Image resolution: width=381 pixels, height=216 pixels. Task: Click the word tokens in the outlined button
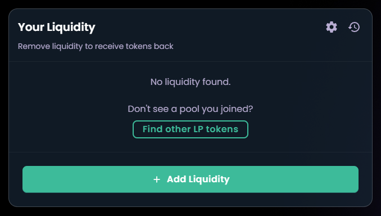[222, 129]
